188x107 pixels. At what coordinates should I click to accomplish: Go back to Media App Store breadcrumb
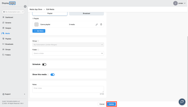36,9
